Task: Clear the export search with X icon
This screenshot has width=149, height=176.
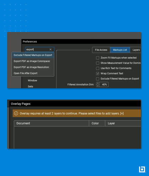Action: coord(51,49)
